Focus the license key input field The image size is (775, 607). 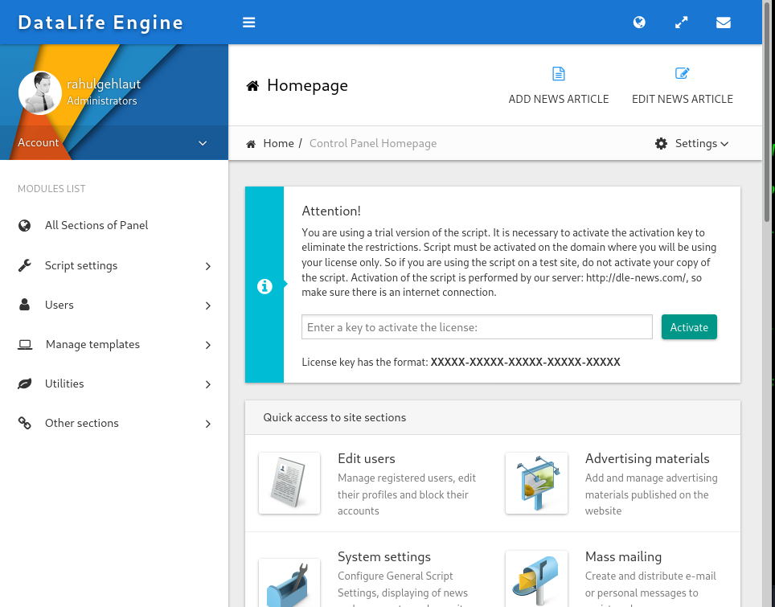click(477, 326)
